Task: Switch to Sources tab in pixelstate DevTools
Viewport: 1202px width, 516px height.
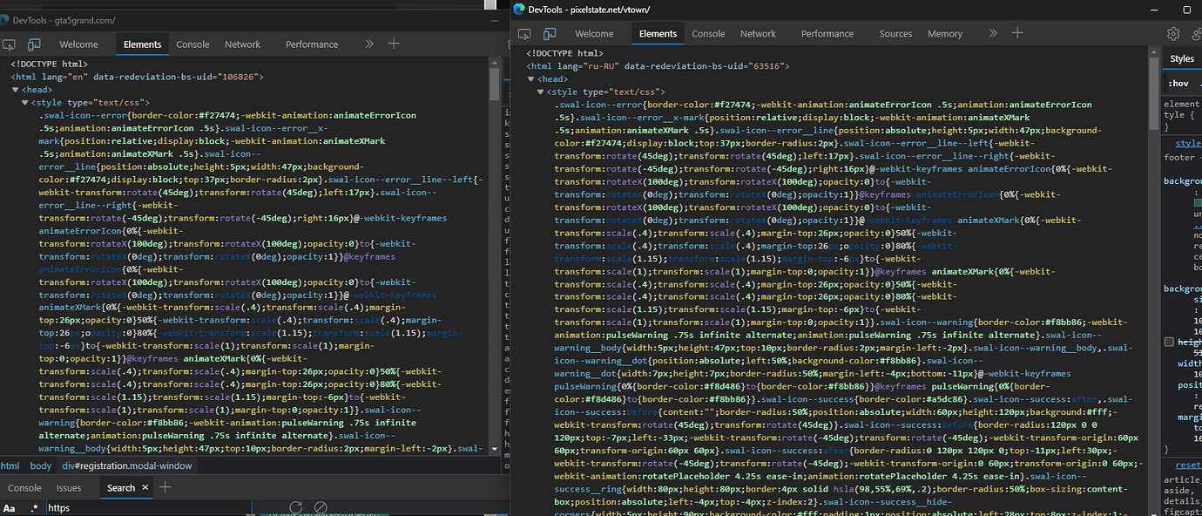Action: [895, 34]
